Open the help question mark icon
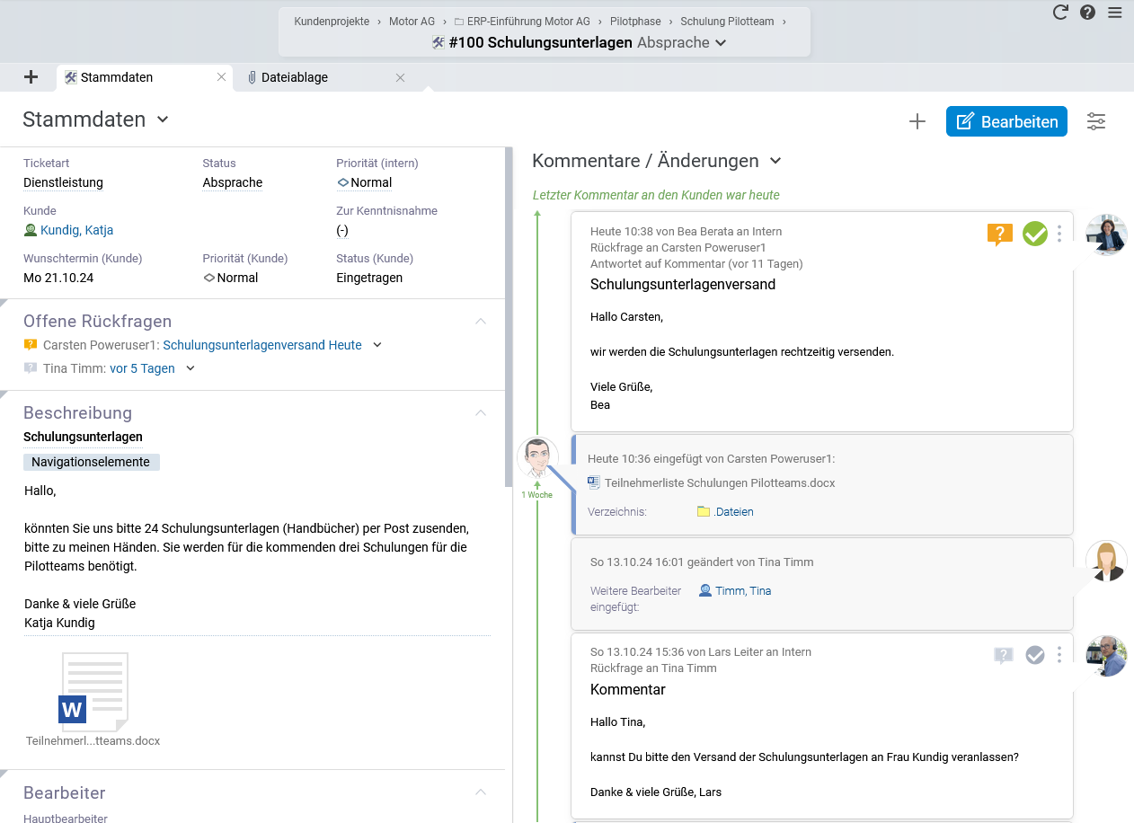1134x823 pixels. (1087, 13)
